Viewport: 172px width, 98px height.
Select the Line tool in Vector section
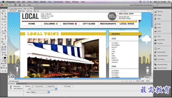[x=2, y=36]
